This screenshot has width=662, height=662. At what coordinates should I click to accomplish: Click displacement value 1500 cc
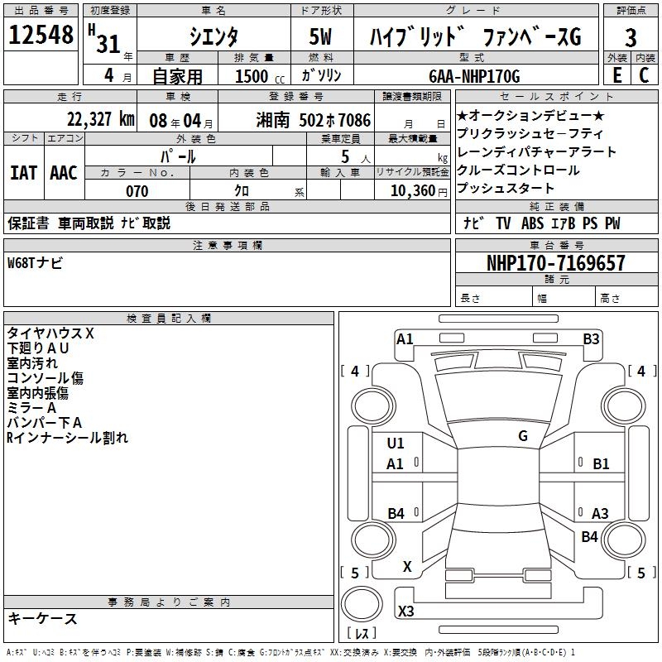(x=260, y=76)
